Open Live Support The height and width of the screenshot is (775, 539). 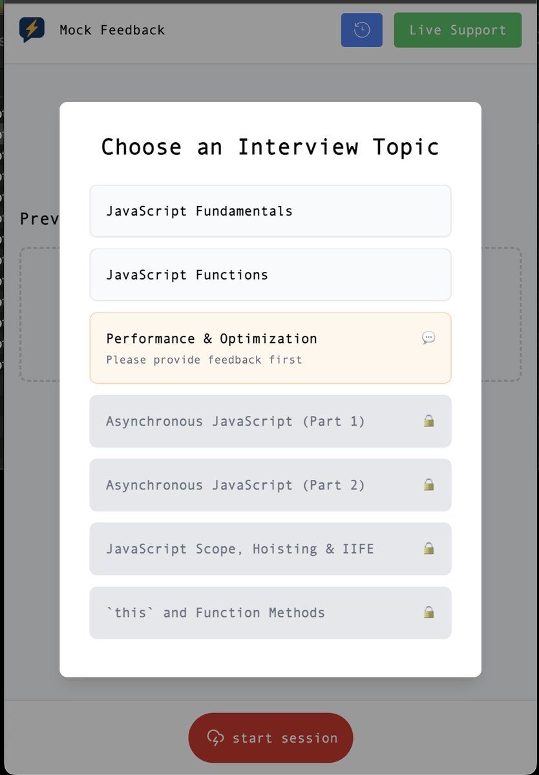(458, 30)
